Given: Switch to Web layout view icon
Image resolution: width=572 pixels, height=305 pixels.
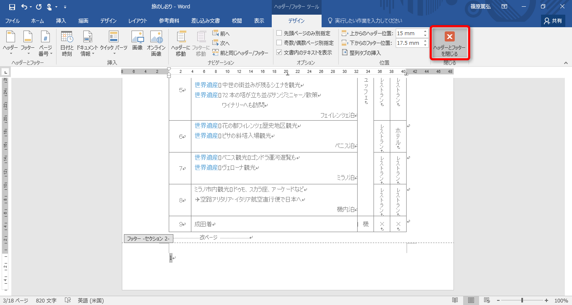Looking at the screenshot, I should [487, 300].
